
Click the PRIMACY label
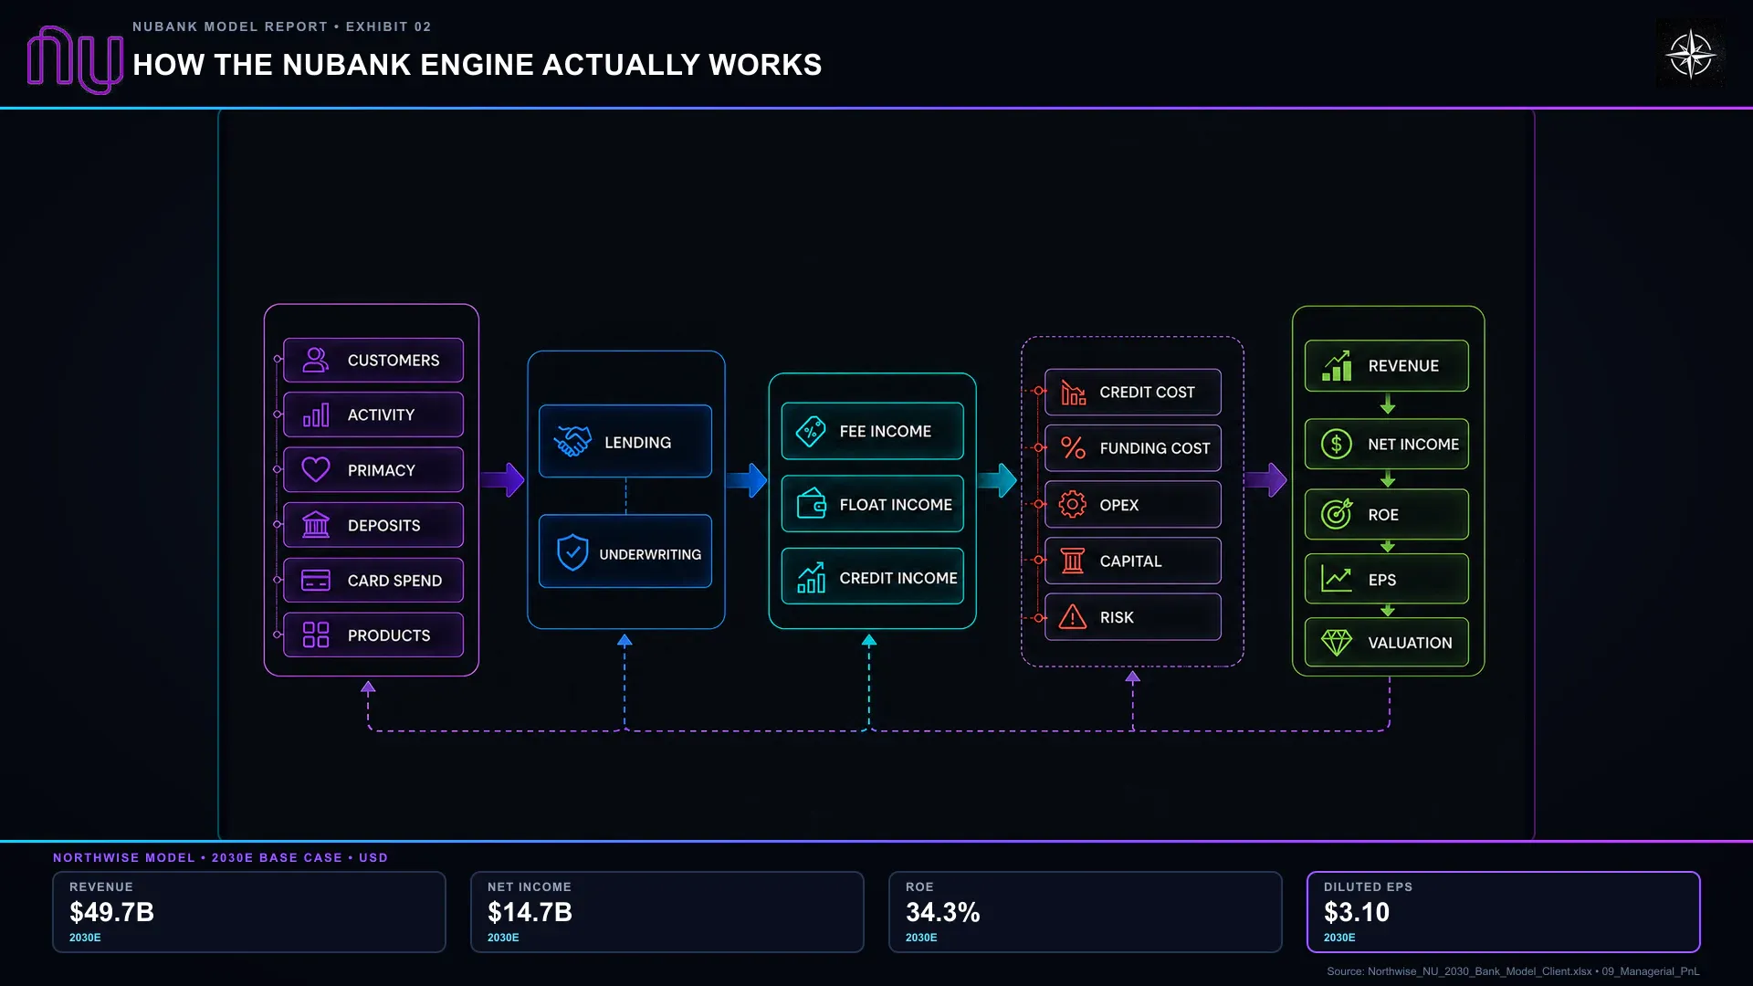(382, 470)
